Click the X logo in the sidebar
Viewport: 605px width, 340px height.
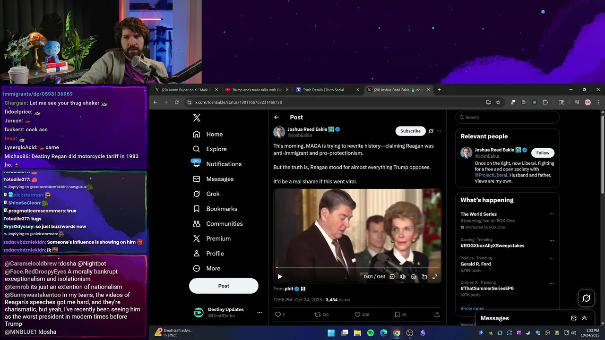coord(197,118)
